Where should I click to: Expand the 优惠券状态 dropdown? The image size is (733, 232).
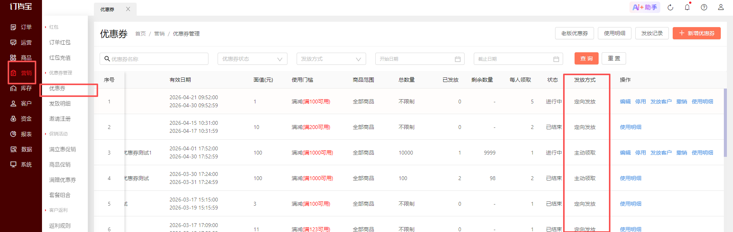[x=252, y=59]
